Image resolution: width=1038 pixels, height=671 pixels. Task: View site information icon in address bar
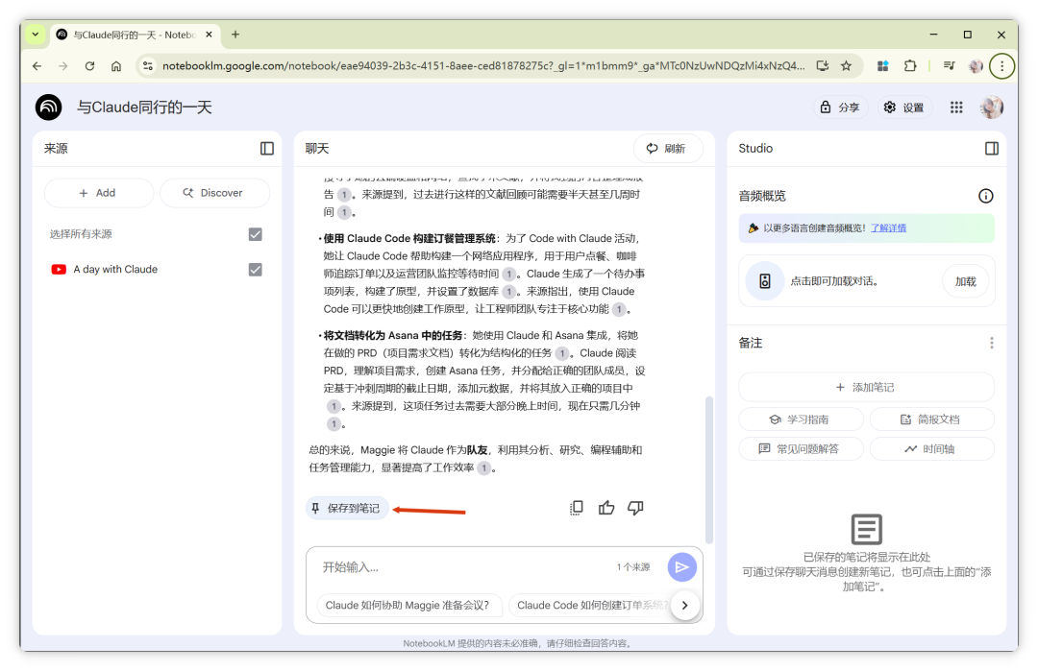148,66
